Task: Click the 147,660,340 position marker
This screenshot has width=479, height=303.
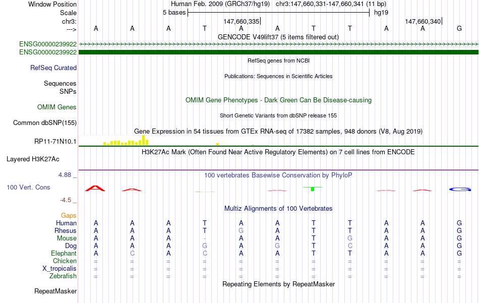Action: [x=424, y=21]
